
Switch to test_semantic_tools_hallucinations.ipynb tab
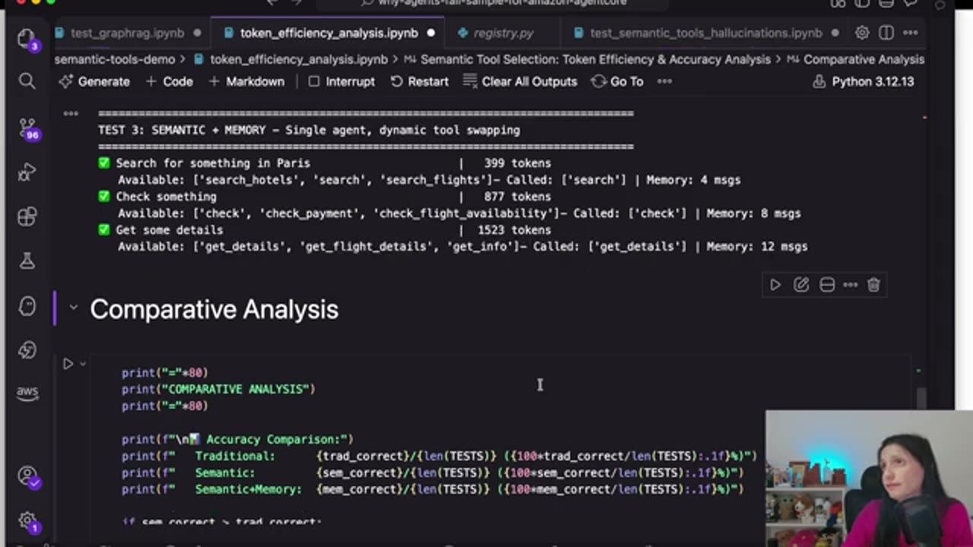pos(705,33)
